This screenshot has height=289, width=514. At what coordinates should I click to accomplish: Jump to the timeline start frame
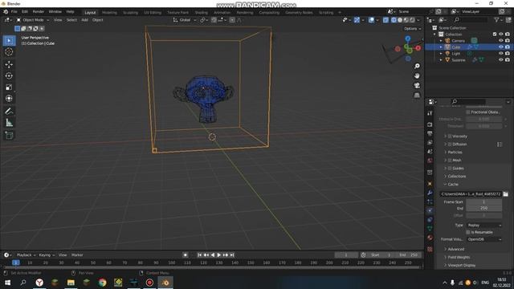pyautogui.click(x=200, y=255)
